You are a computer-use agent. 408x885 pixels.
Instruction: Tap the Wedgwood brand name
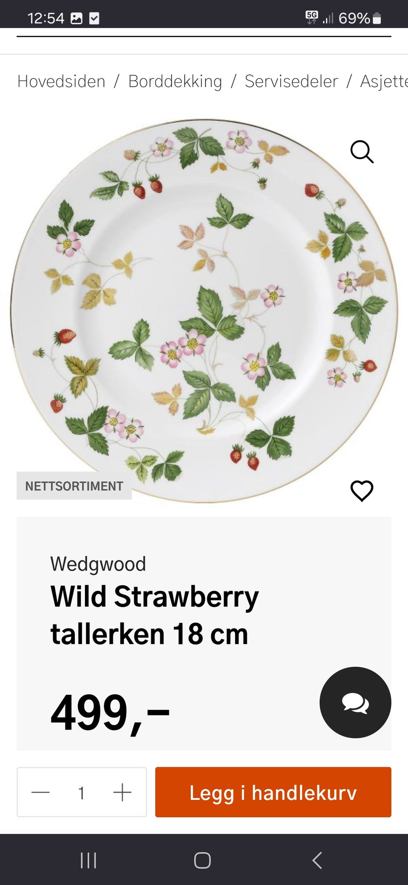[98, 564]
